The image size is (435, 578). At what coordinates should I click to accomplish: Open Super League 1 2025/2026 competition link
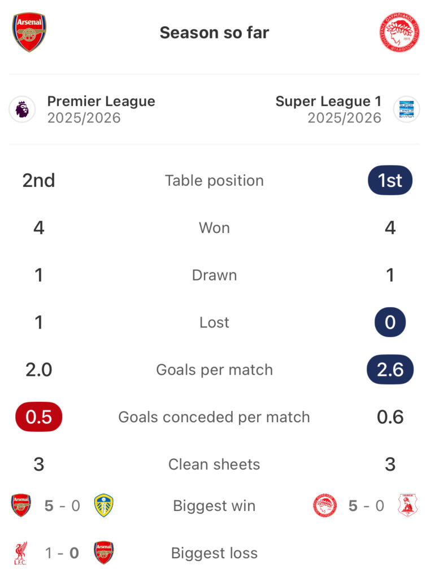coord(328,109)
